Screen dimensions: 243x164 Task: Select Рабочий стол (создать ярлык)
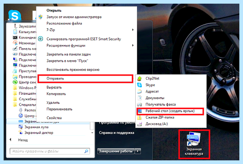170,111
